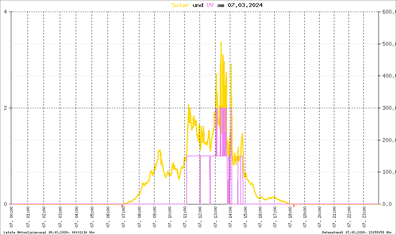This screenshot has height=235, width=396.
Task: Click the red 'A' sunrise marker
Action: tap(122, 206)
